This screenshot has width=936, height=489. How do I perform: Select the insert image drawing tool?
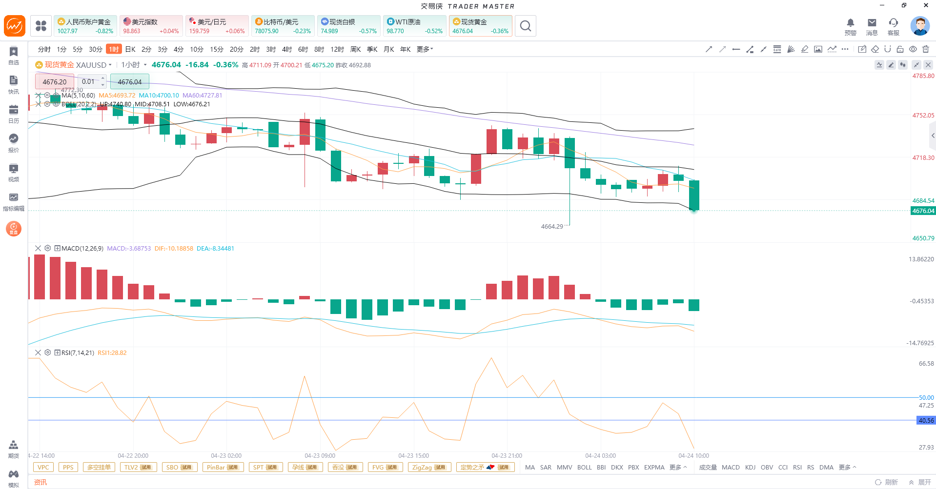coord(818,49)
